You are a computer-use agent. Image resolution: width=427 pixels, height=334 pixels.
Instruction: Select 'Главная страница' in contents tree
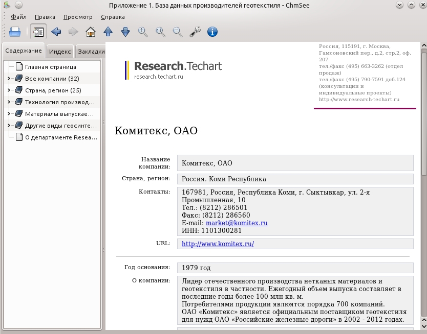50,67
